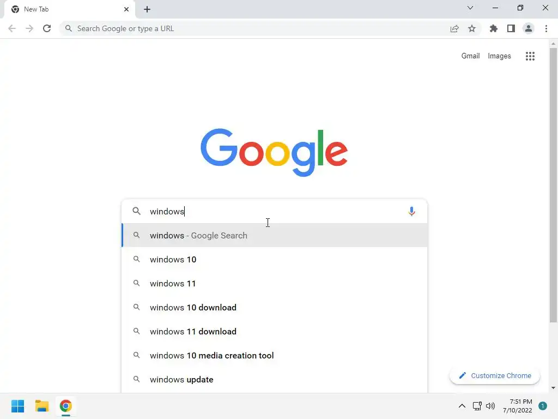Click the voice search microphone icon
Image resolution: width=558 pixels, height=419 pixels.
pyautogui.click(x=411, y=211)
